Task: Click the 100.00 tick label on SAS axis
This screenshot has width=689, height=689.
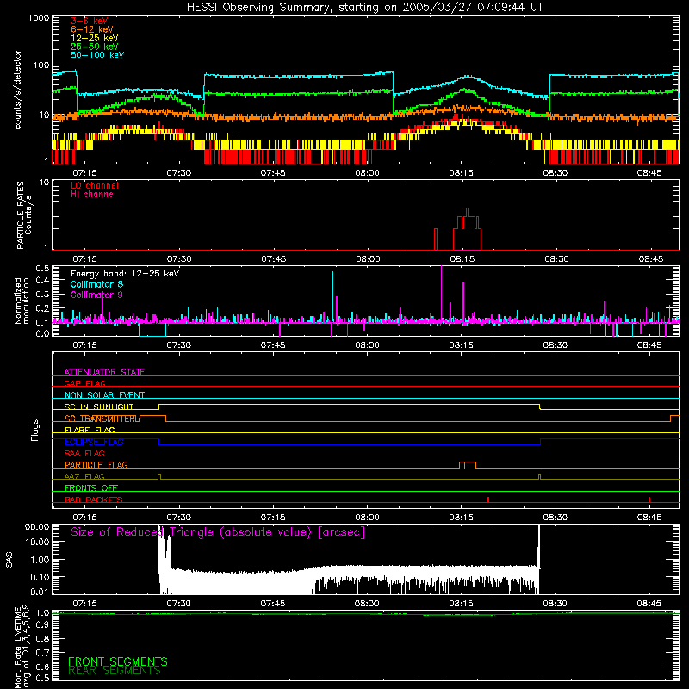Action: coord(34,526)
